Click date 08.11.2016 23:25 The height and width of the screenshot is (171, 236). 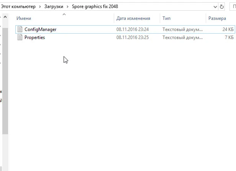(x=133, y=37)
